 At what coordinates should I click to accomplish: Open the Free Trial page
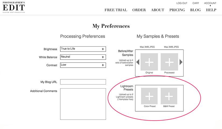[115, 10]
